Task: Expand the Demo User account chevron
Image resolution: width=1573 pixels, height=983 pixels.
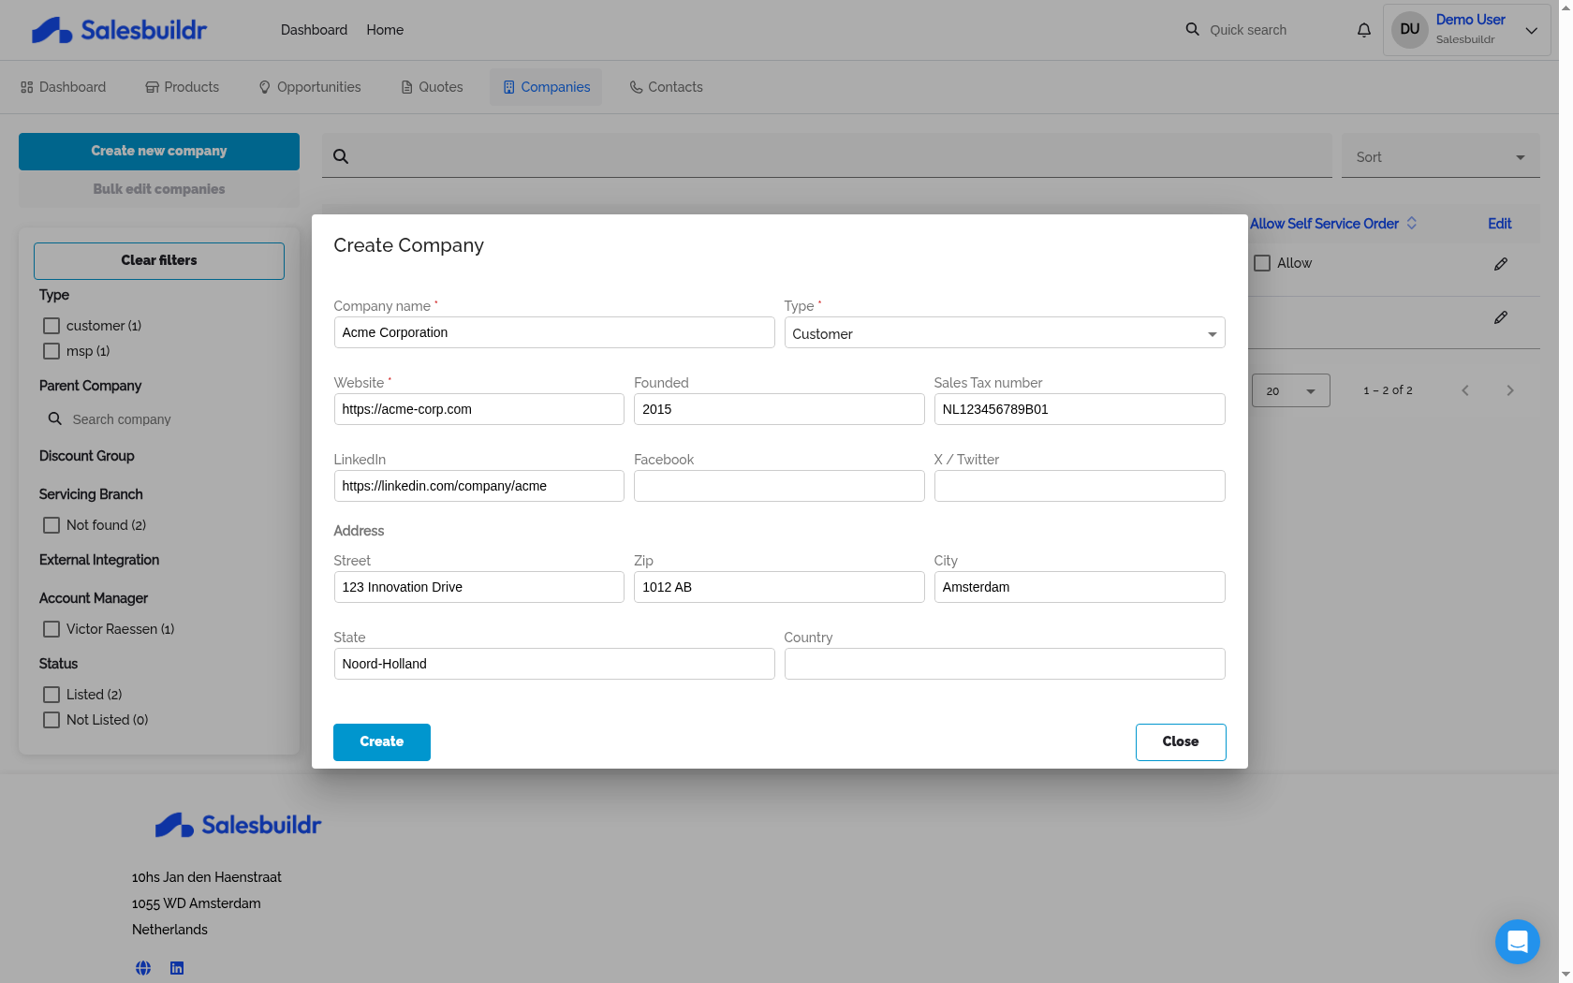Action: pos(1532,30)
